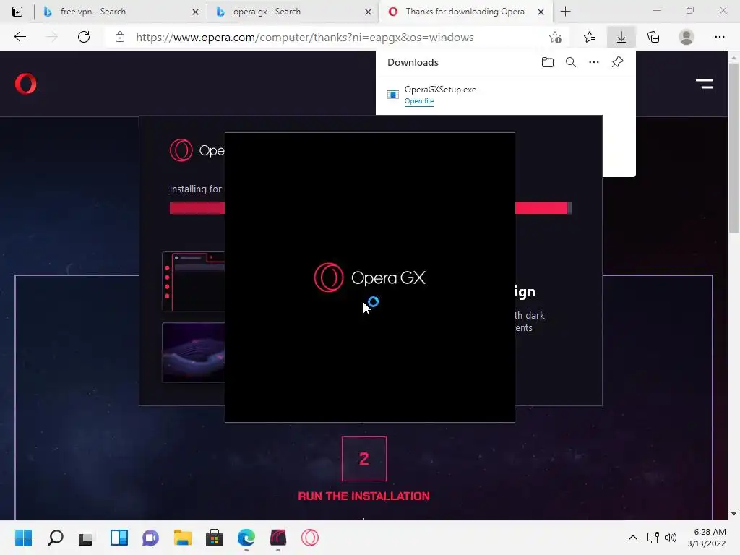Open the clock and date flyout
This screenshot has width=740, height=555.
707,538
